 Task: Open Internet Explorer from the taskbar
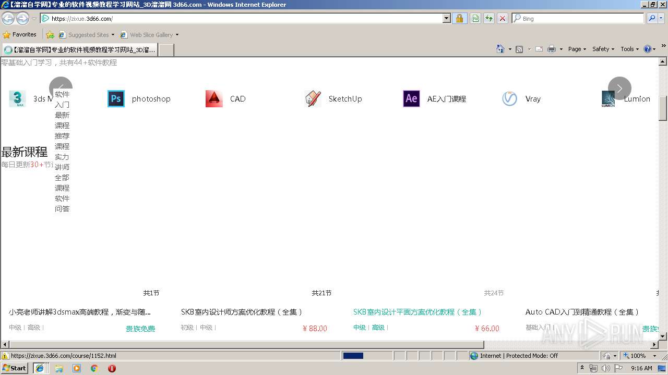click(x=39, y=368)
